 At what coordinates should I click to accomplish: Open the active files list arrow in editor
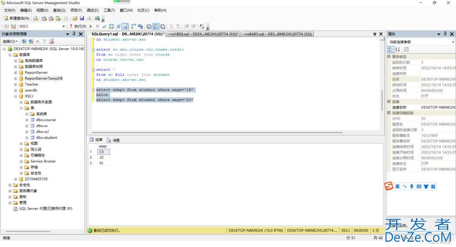(374, 34)
